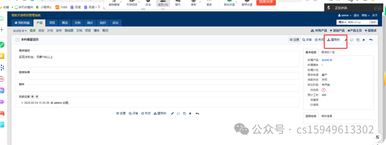Image resolution: width=386 pixels, height=145 pixels.
Task: Click the up-arrow icon beside 历史记录
Action: [33, 97]
